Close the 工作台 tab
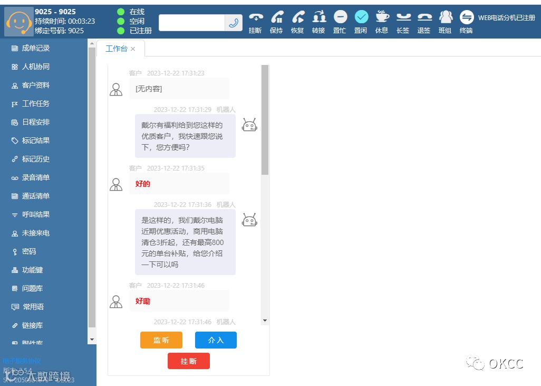Screen dimensions: 541x386 pos(133,49)
